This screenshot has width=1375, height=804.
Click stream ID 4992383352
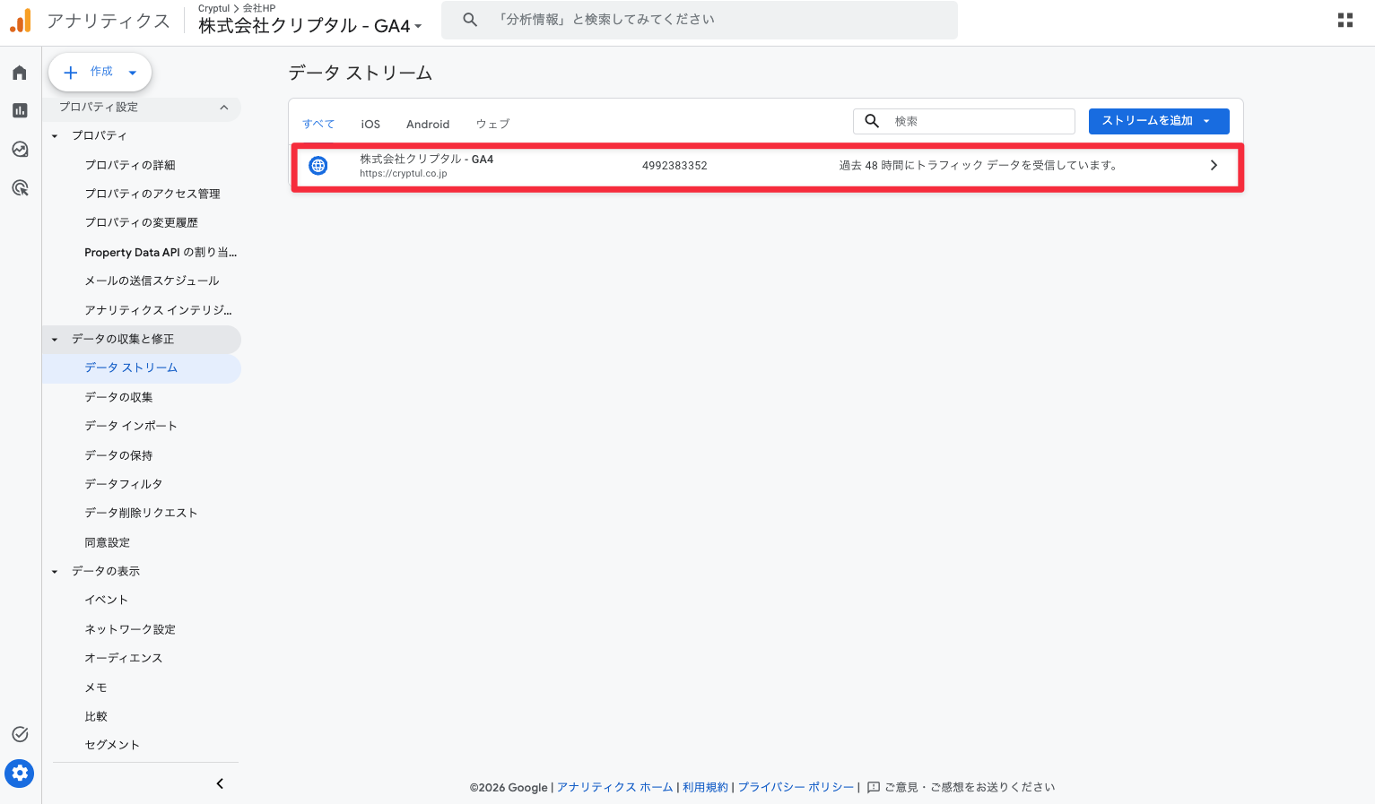click(x=674, y=166)
